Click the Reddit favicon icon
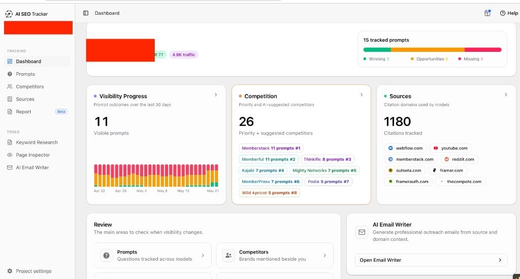520x279 pixels. [x=447, y=159]
